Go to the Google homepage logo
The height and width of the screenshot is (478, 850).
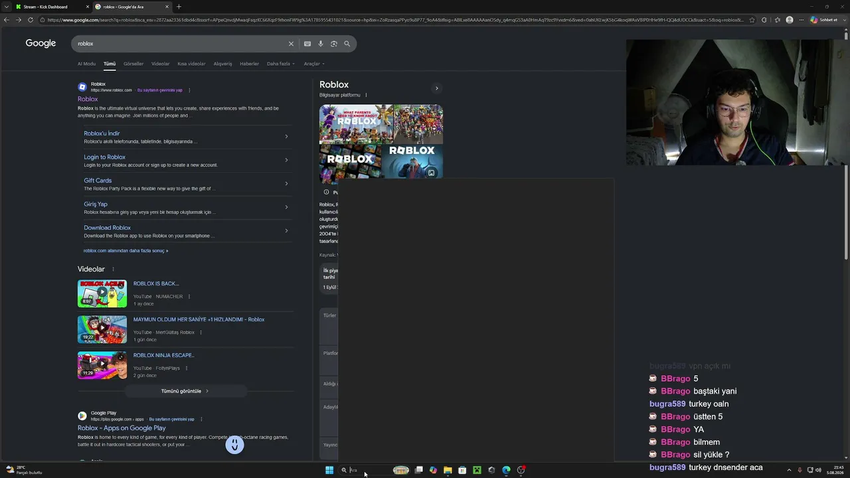[x=41, y=43]
